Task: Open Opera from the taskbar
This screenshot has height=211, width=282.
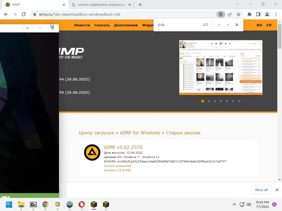Action: pyautogui.click(x=82, y=204)
